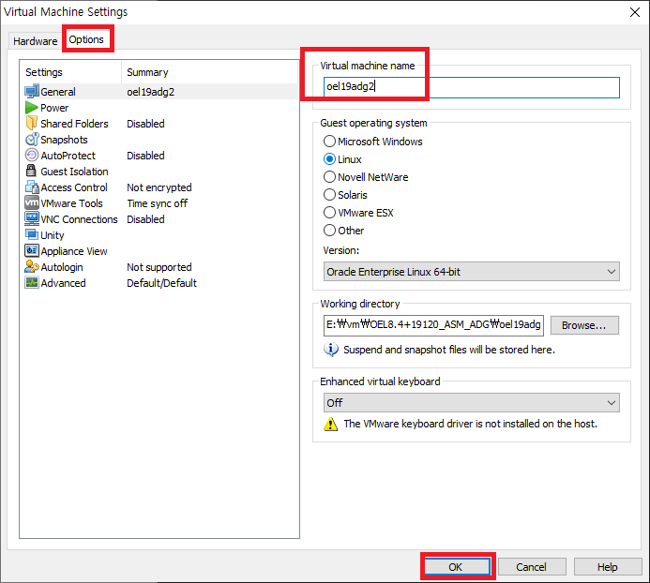
Task: Confirm settings with OK button
Action: click(456, 567)
